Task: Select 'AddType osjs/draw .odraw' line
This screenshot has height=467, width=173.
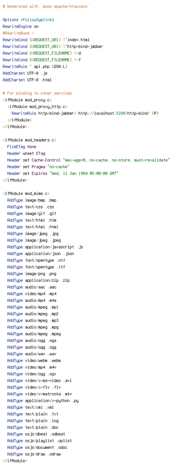Action: point(34,454)
